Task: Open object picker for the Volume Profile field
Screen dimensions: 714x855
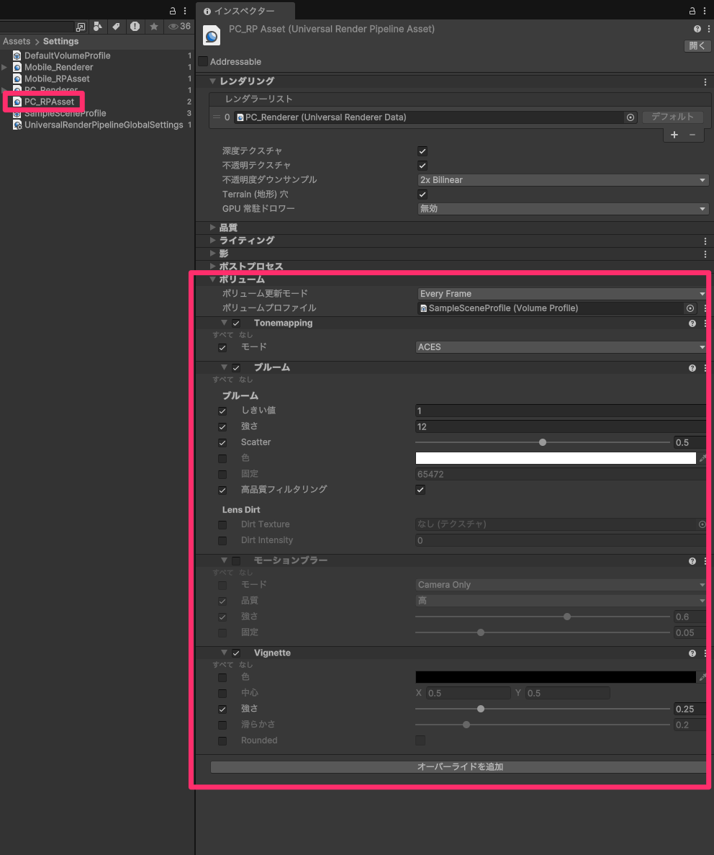Action: tap(690, 308)
